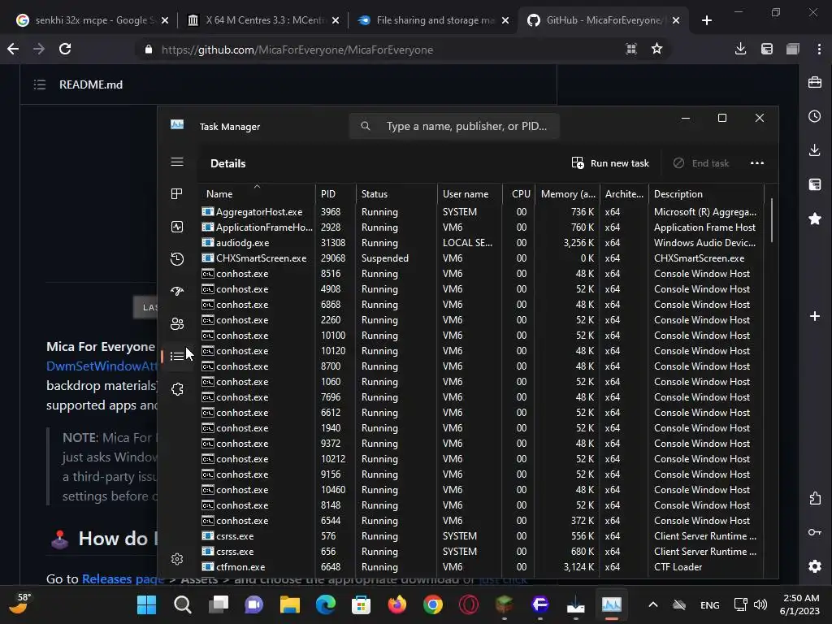Open browser main menu three dots
Image resolution: width=832 pixels, height=624 pixels.
coord(819,50)
